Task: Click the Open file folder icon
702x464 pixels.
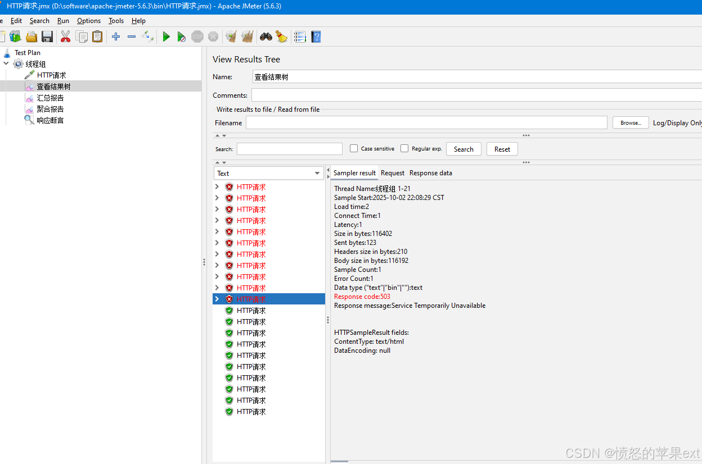Action: click(x=31, y=37)
